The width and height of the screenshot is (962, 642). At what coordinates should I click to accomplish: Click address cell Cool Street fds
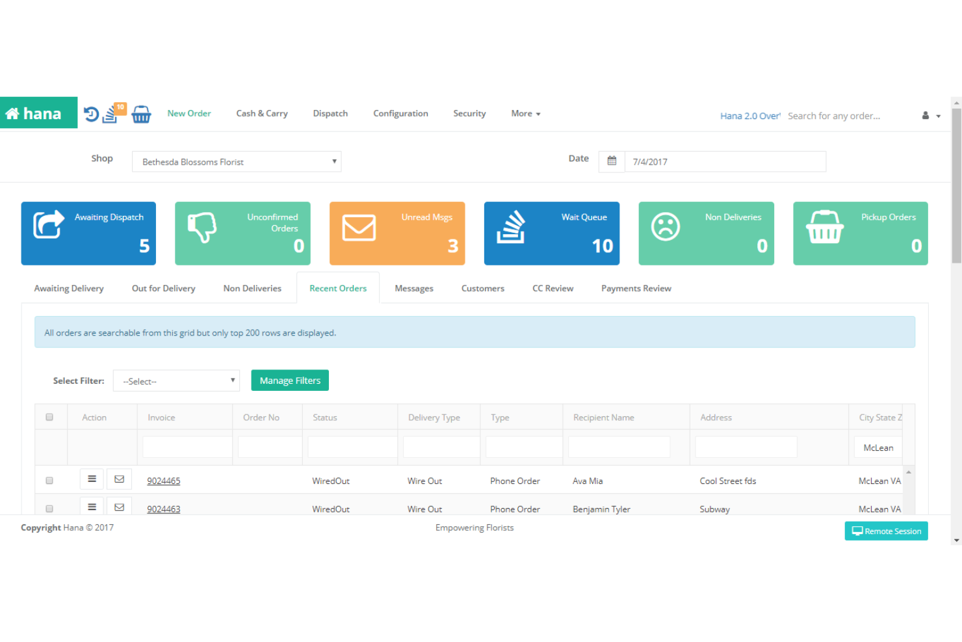tap(728, 481)
